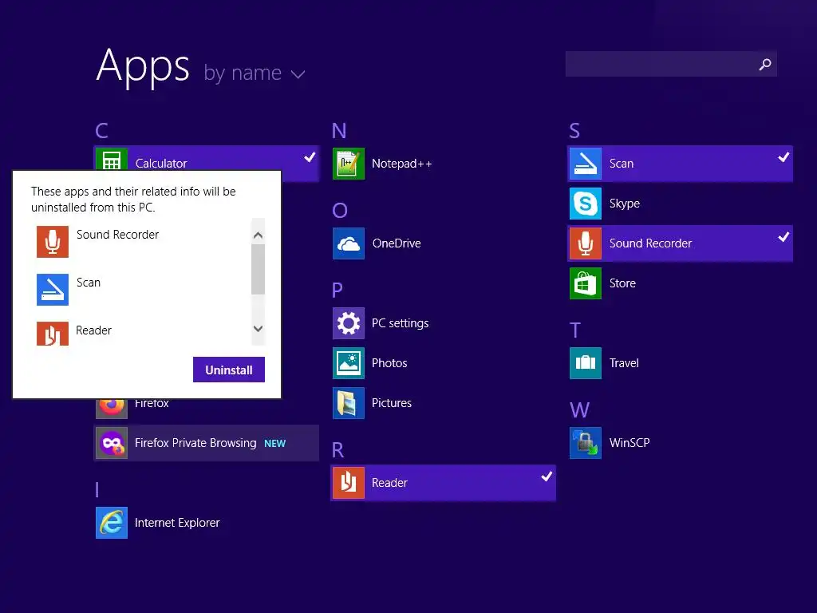Click the 'WinSCP' app name
Screen dimensions: 817x613
pyautogui.click(x=630, y=443)
